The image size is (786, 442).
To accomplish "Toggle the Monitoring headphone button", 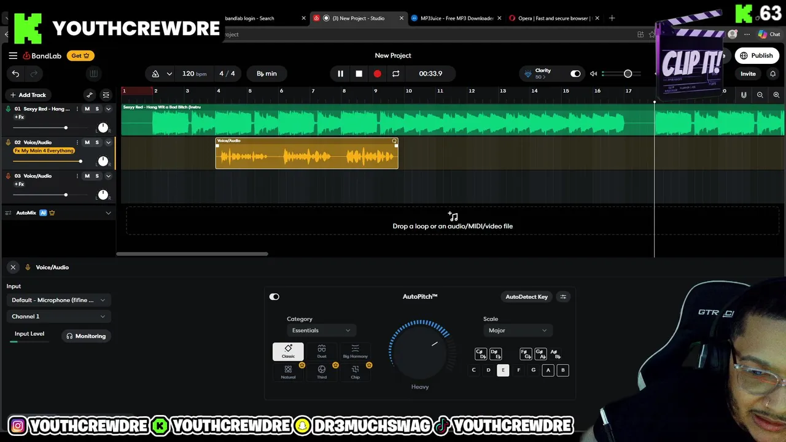I will [x=86, y=336].
